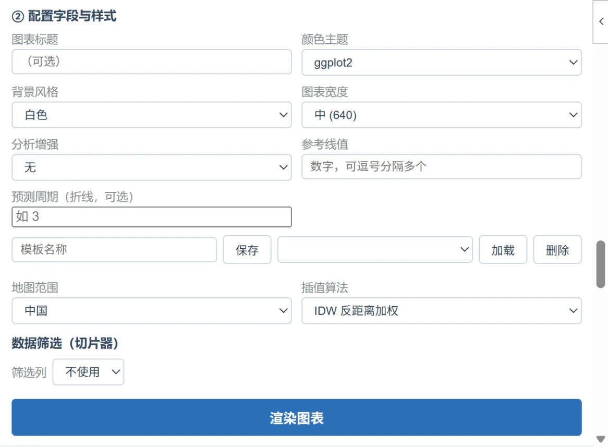Open the 背景风格 白色 dropdown
Image resolution: width=608 pixels, height=447 pixels.
coord(152,115)
